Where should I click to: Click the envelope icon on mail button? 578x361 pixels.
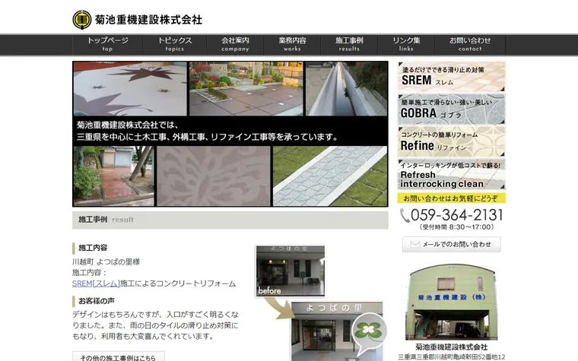(x=415, y=244)
